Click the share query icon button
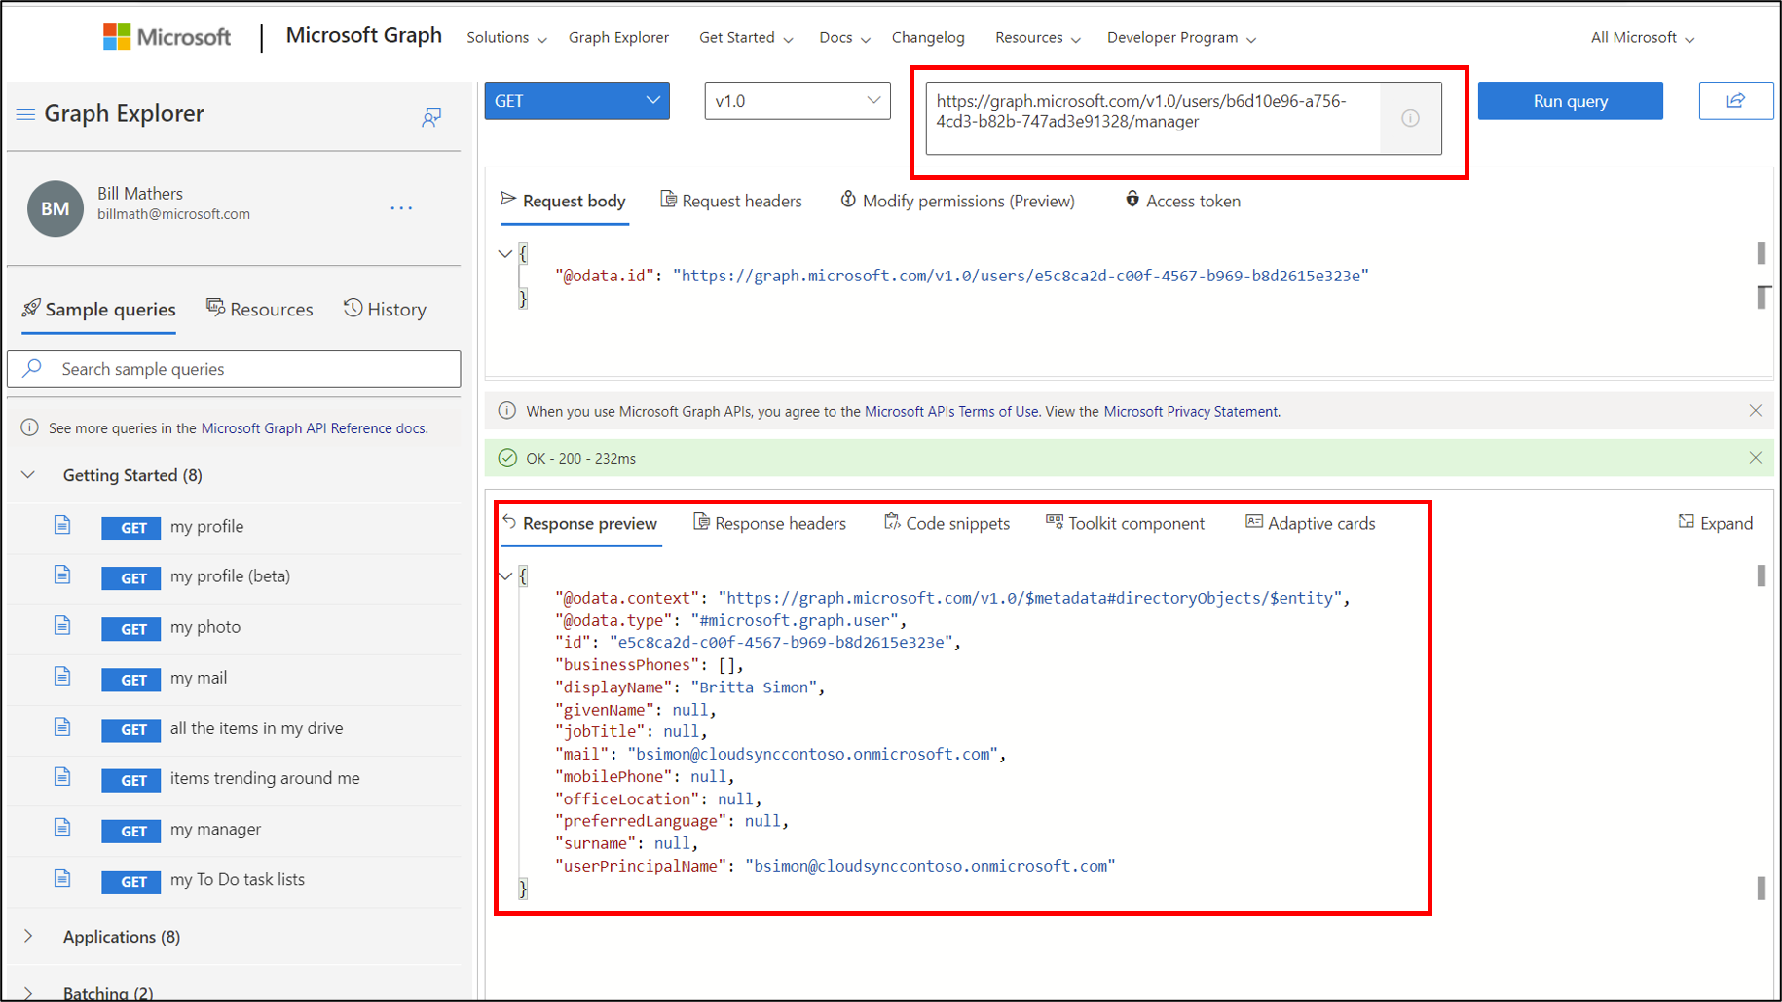The height and width of the screenshot is (1002, 1782). [x=1736, y=100]
